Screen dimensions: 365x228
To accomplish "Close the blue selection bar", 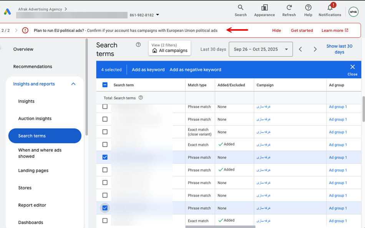I will [352, 67].
